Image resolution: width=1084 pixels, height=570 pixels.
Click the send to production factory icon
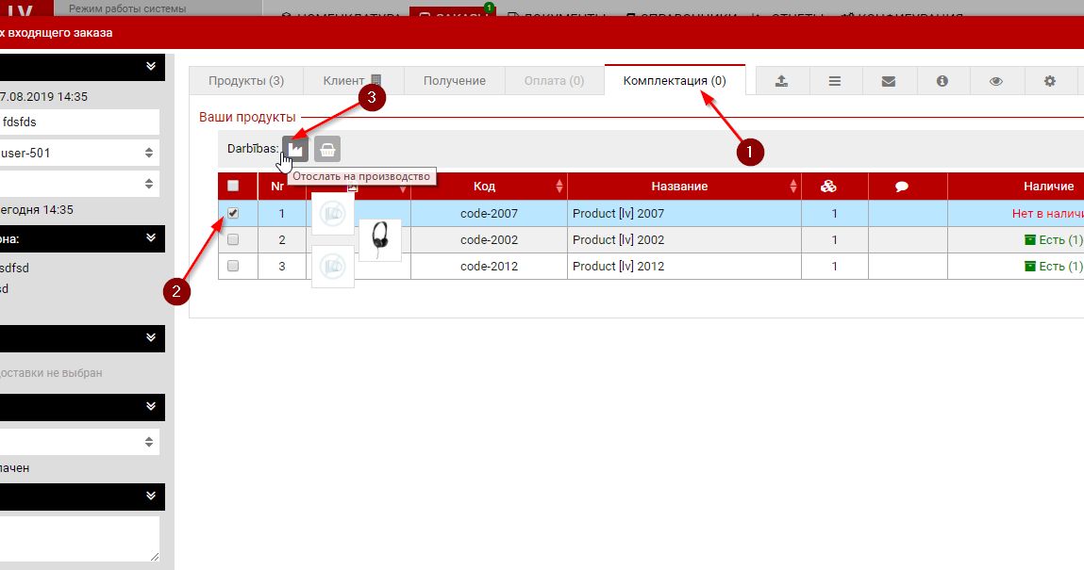(x=294, y=149)
